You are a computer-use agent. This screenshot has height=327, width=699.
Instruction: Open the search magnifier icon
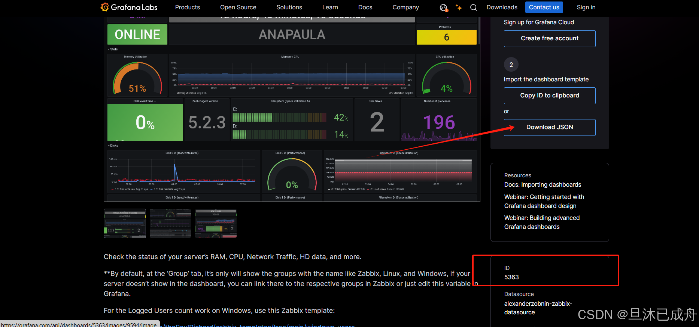pos(474,7)
